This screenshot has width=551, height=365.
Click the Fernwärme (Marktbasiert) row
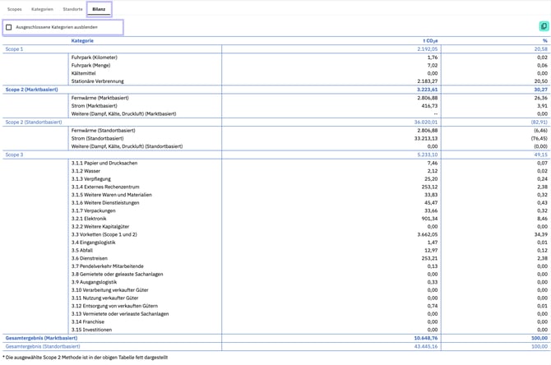(x=100, y=98)
